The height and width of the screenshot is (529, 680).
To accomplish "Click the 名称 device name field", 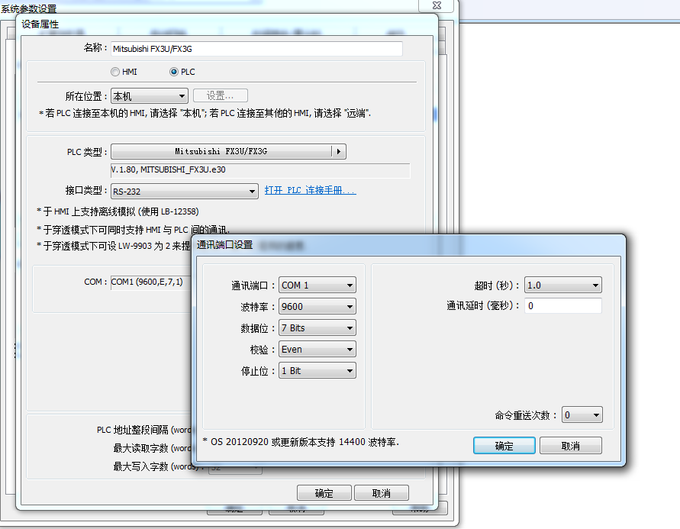I will click(x=256, y=48).
